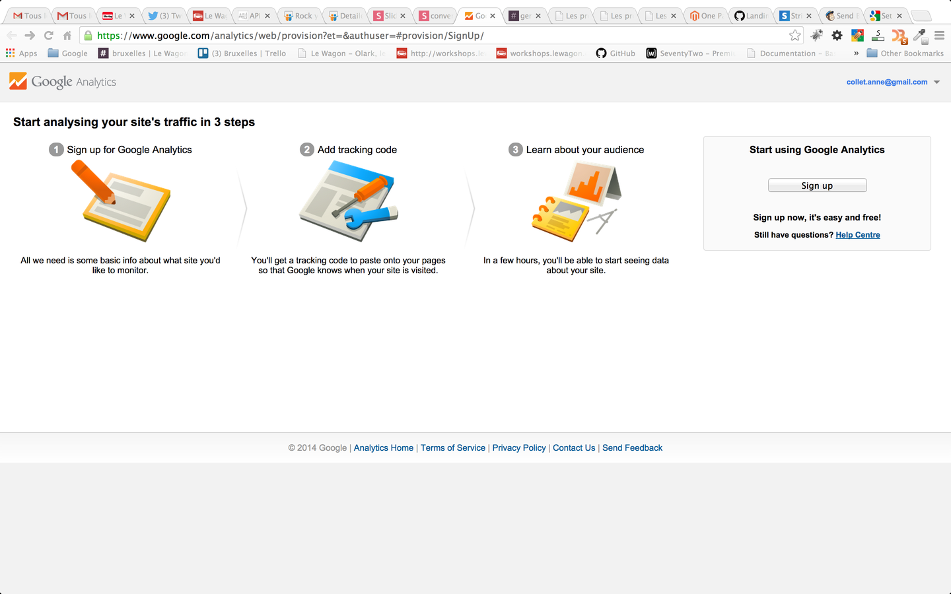951x594 pixels.
Task: Reload the page with the refresh icon
Action: coord(48,36)
